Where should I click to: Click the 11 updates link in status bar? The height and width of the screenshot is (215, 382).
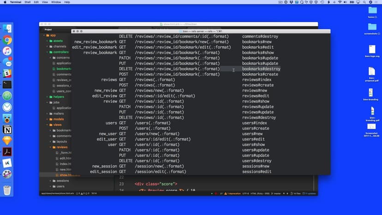pos(310,193)
